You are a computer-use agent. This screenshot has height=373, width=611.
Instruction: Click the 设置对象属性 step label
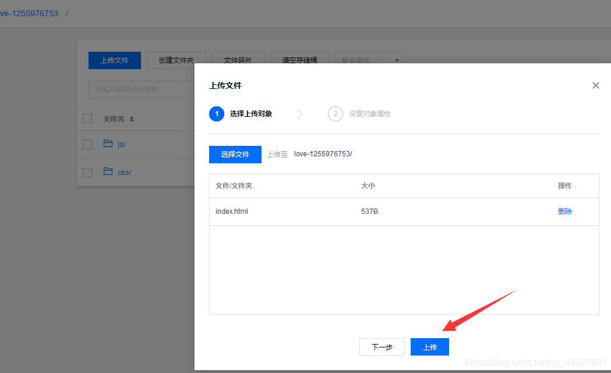(370, 114)
